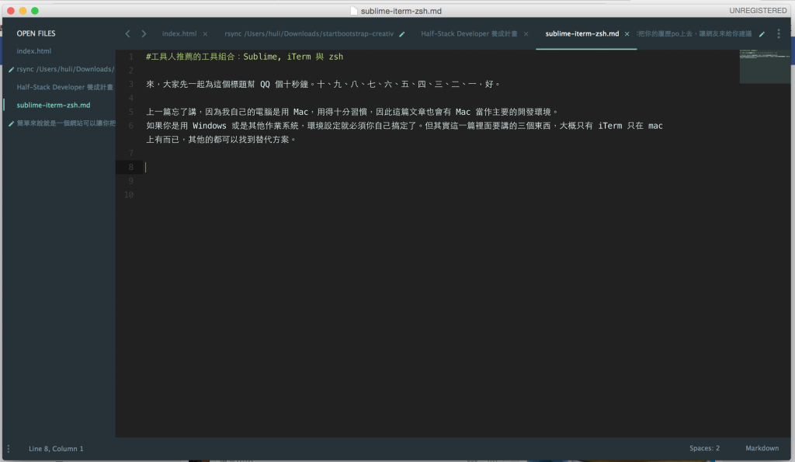Click unsaved pencil icon on rsync tab
Viewport: 795px width, 462px height.
click(x=402, y=34)
